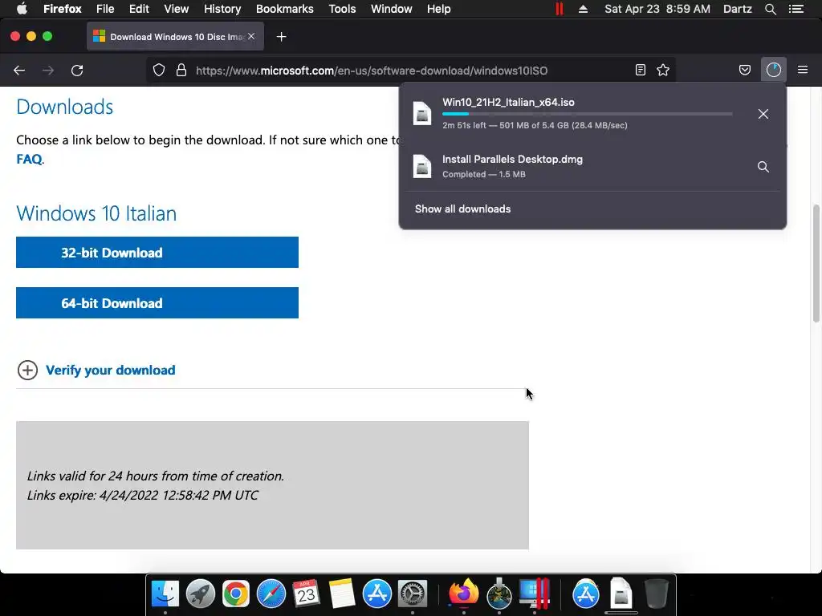Close the Download Windows 10 Disc Image tab
The width and height of the screenshot is (822, 616).
tap(251, 36)
